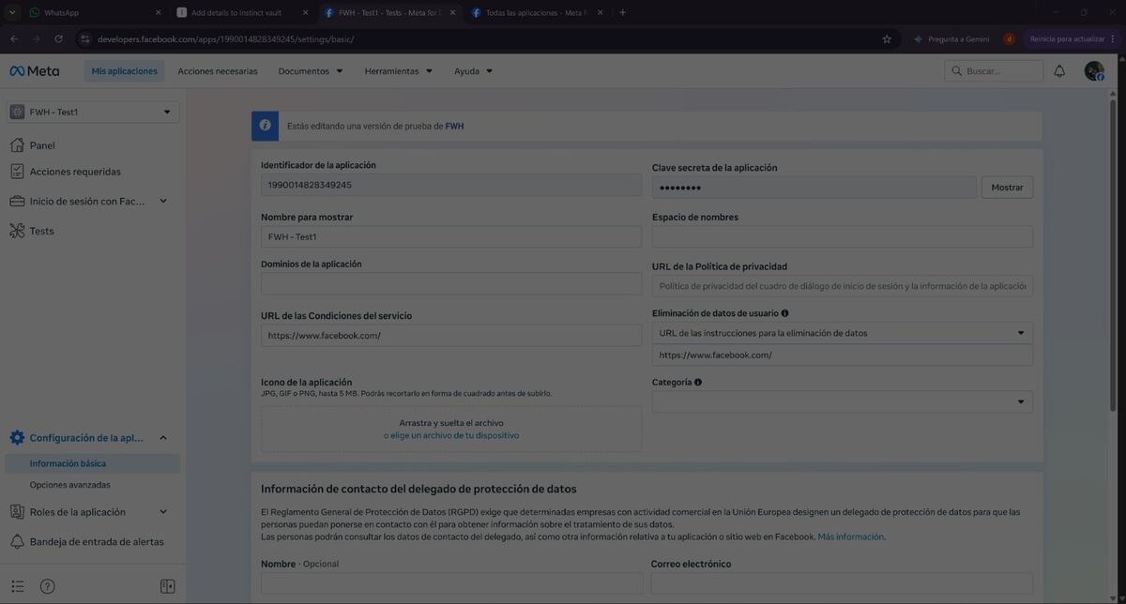This screenshot has width=1126, height=604.
Task: Expand the Herramientas menu
Action: point(399,71)
